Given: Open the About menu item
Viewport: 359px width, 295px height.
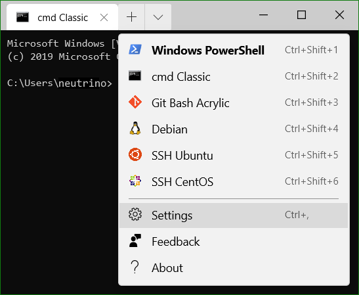Looking at the screenshot, I should click(234, 267).
